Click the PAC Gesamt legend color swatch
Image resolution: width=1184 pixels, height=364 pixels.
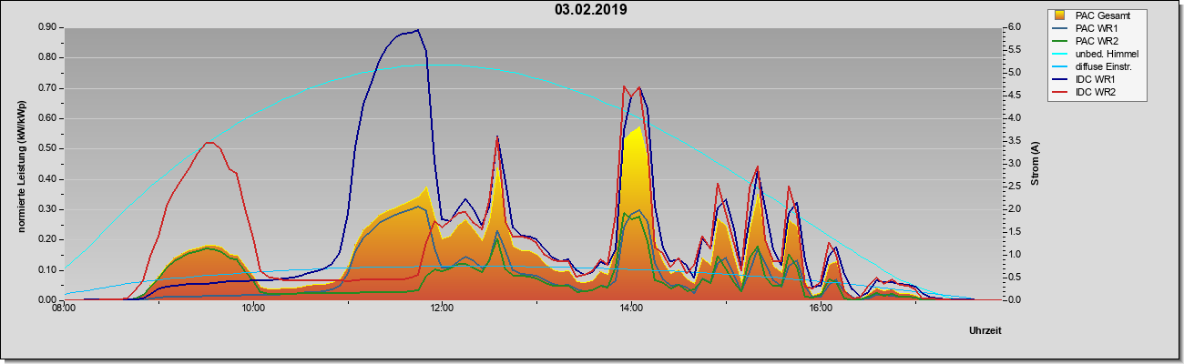pyautogui.click(x=1060, y=15)
